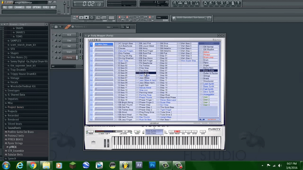Open the Piano roll toolbar icon
This screenshot has width=303, height=170.
coord(186,3)
